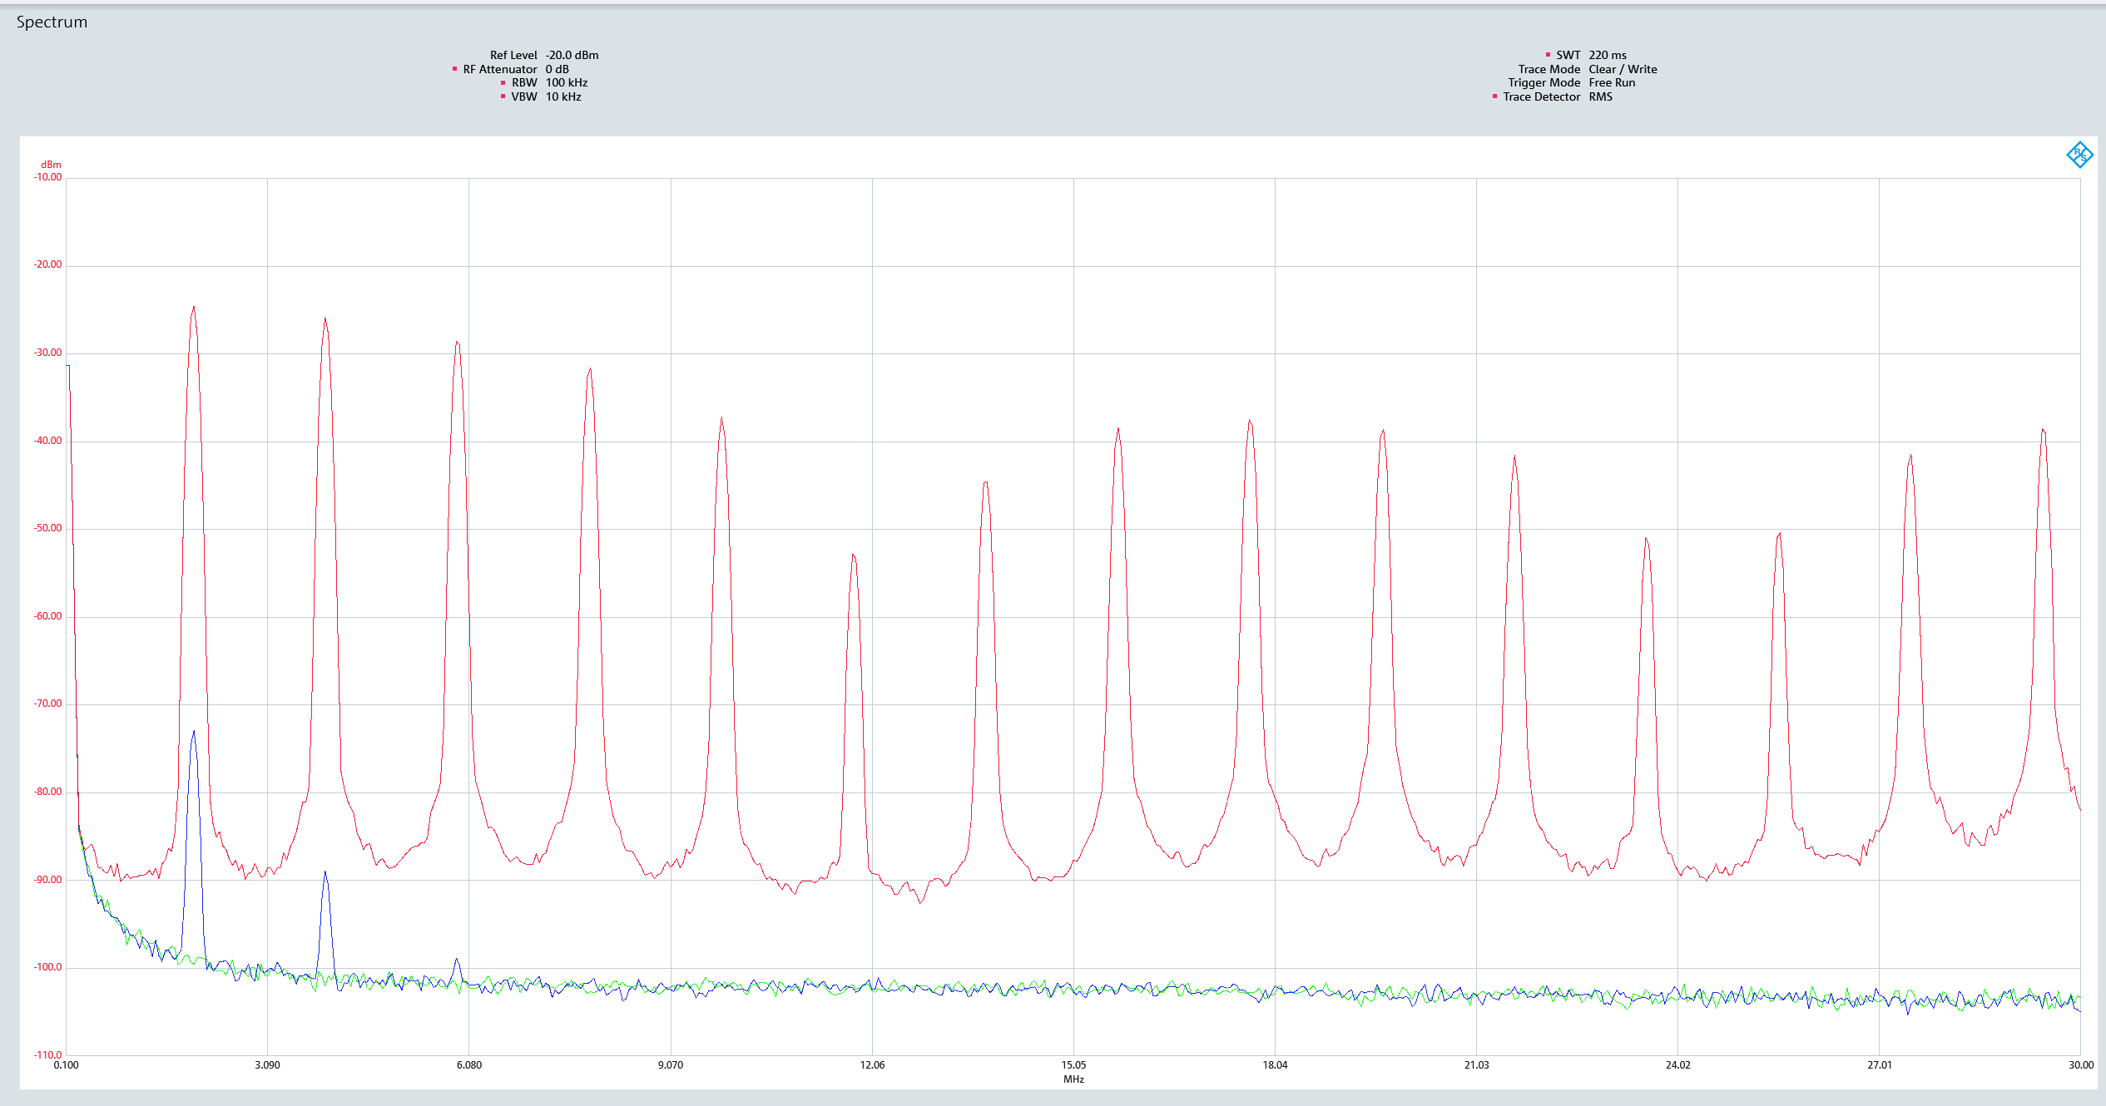Click the 15.05 frequency axis label

click(x=1073, y=1065)
